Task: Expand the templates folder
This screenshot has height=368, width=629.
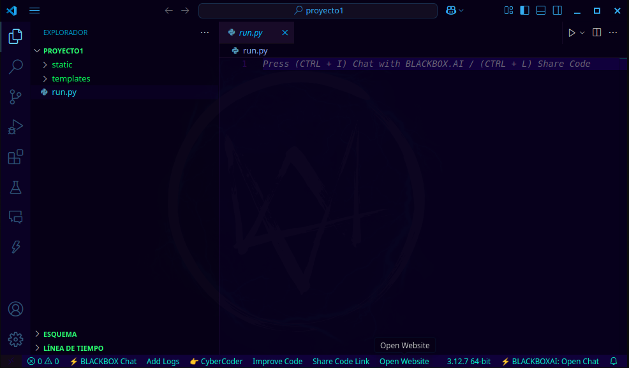Action: tap(71, 79)
